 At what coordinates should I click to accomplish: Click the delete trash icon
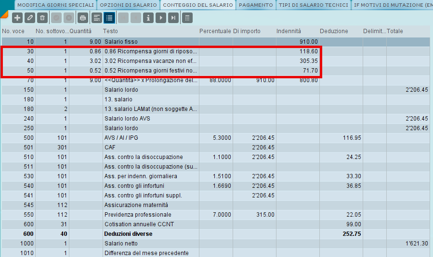[x=42, y=18]
